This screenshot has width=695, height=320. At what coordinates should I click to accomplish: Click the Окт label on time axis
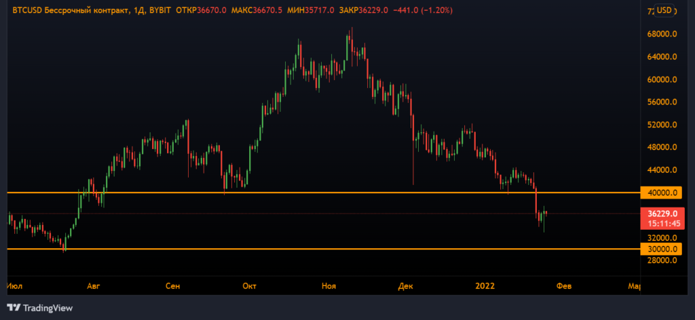click(250, 286)
